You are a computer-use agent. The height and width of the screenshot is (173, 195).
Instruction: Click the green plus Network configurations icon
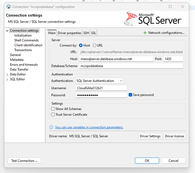pyautogui.click(x=145, y=33)
